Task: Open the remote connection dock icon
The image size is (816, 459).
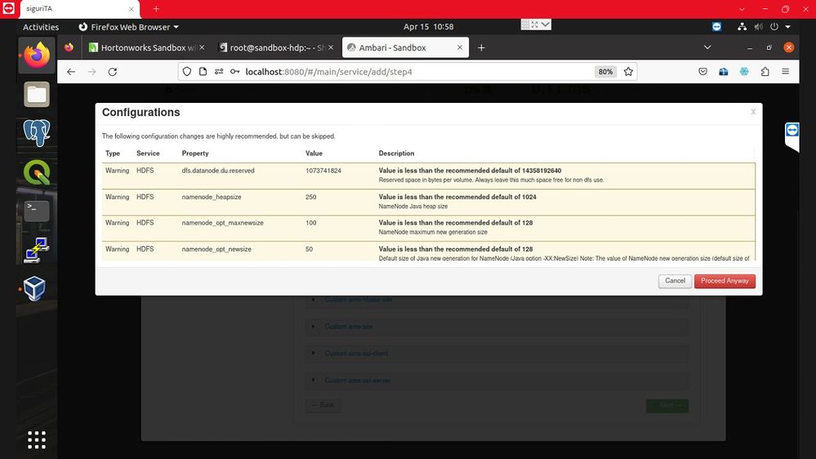Action: click(37, 250)
